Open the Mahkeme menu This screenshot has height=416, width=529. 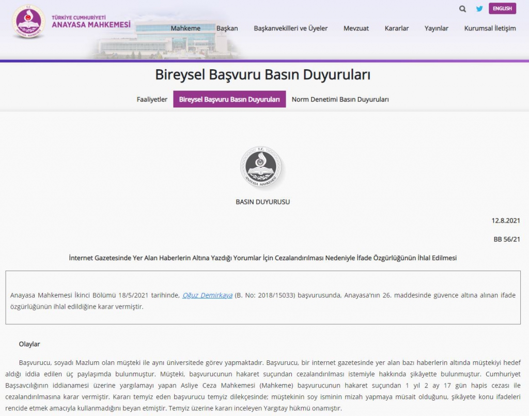(185, 28)
